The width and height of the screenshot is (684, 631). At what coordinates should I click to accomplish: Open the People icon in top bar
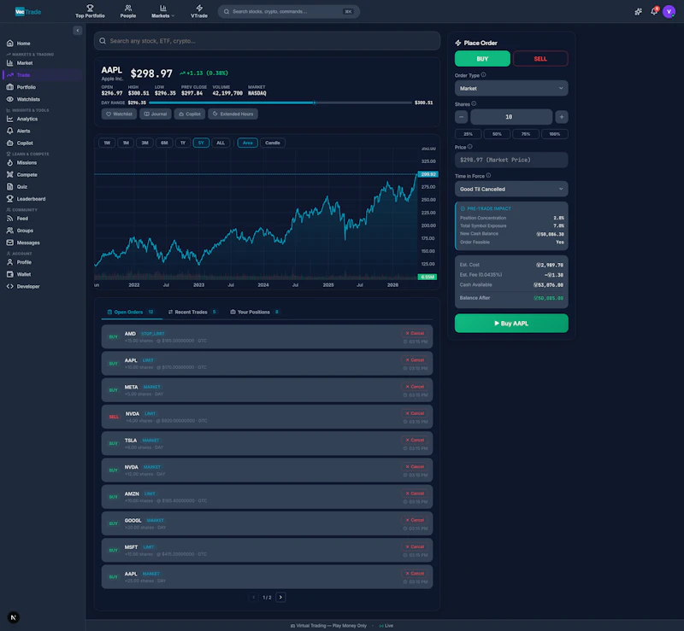tap(127, 8)
